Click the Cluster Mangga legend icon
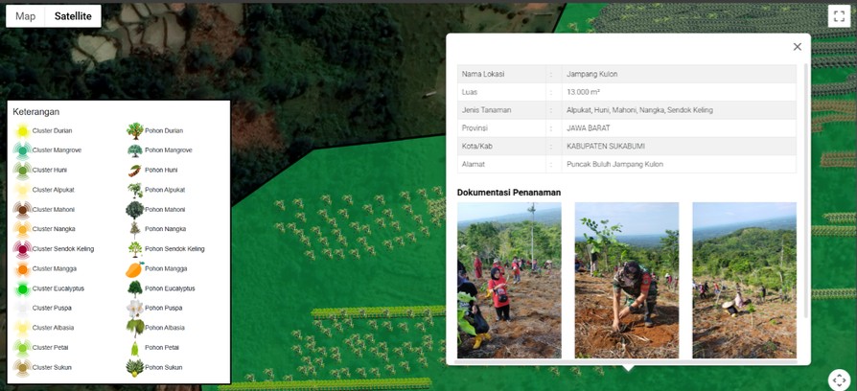857x391 pixels. 22,268
